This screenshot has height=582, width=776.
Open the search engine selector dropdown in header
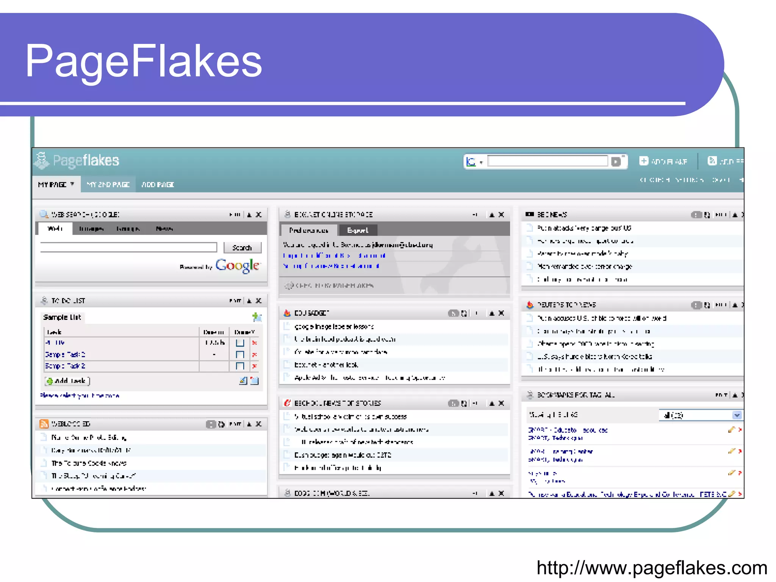[x=481, y=162]
